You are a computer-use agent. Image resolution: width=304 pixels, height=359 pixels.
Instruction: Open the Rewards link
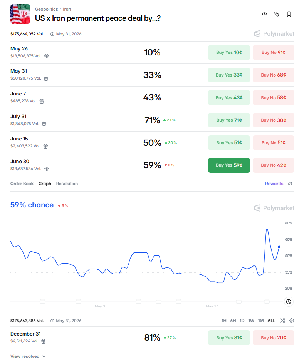[x=272, y=184]
